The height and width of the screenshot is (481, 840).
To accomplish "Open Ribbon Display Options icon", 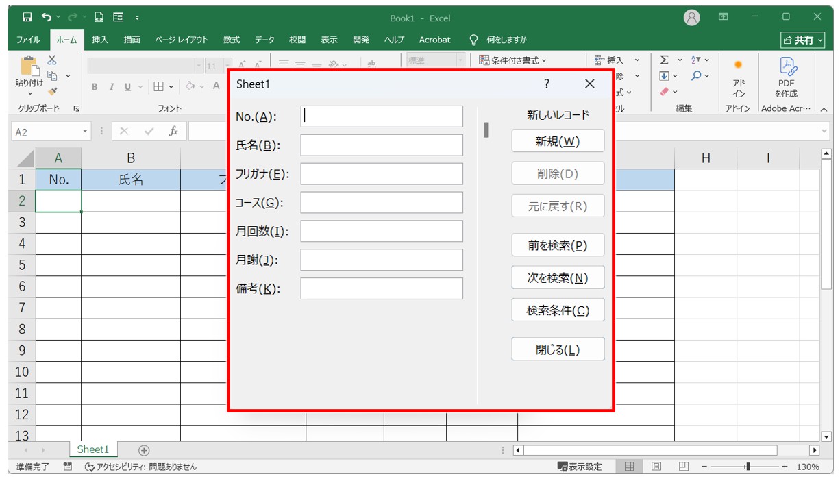I will coord(724,17).
